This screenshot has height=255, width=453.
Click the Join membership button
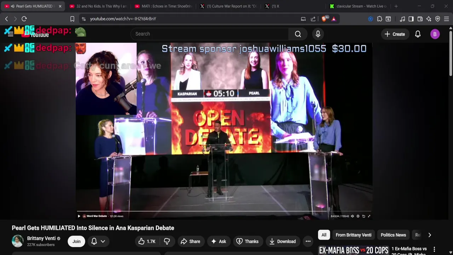76,241
